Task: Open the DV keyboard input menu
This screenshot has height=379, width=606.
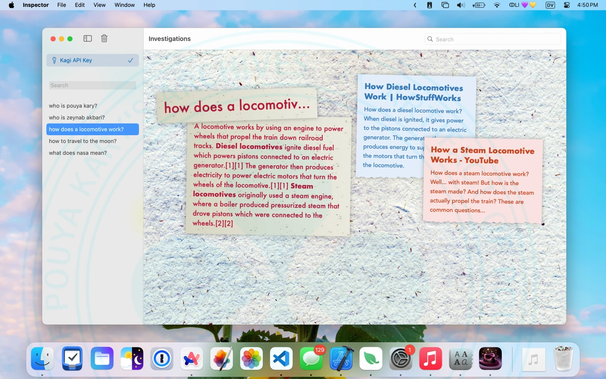Action: pyautogui.click(x=550, y=5)
